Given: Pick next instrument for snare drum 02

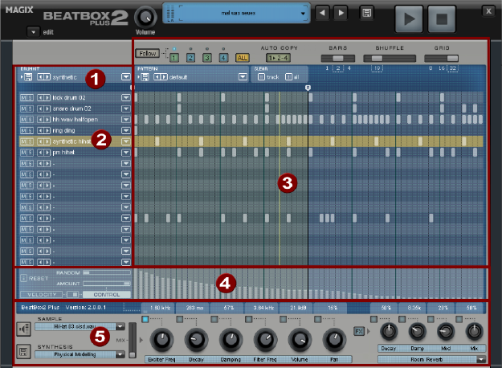Looking at the screenshot, I should click(x=47, y=109).
